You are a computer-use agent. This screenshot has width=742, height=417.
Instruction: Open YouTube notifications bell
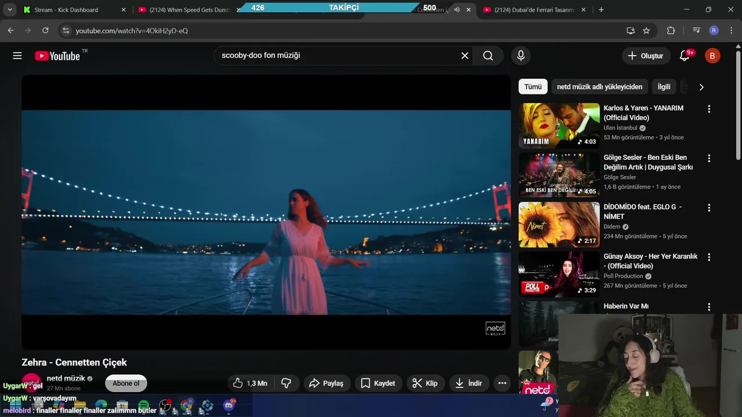[685, 56]
